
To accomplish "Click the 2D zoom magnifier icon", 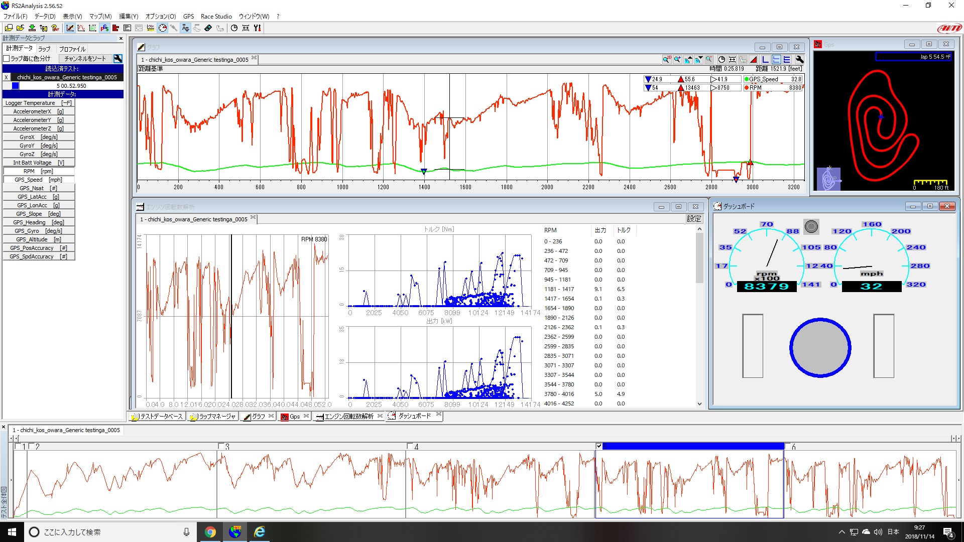I will (667, 59).
